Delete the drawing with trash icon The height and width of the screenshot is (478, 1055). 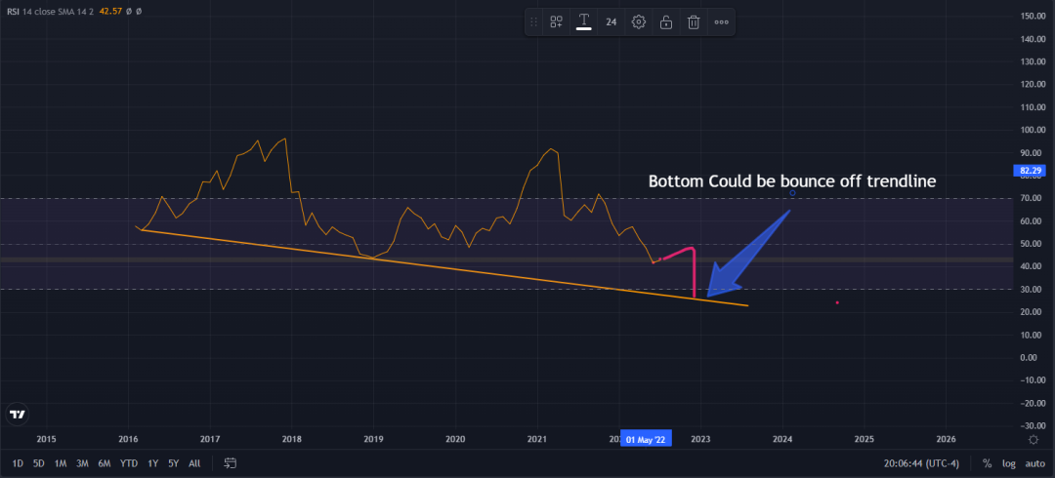click(694, 22)
